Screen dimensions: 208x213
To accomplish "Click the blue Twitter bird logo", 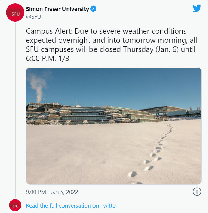I will point(197,8).
